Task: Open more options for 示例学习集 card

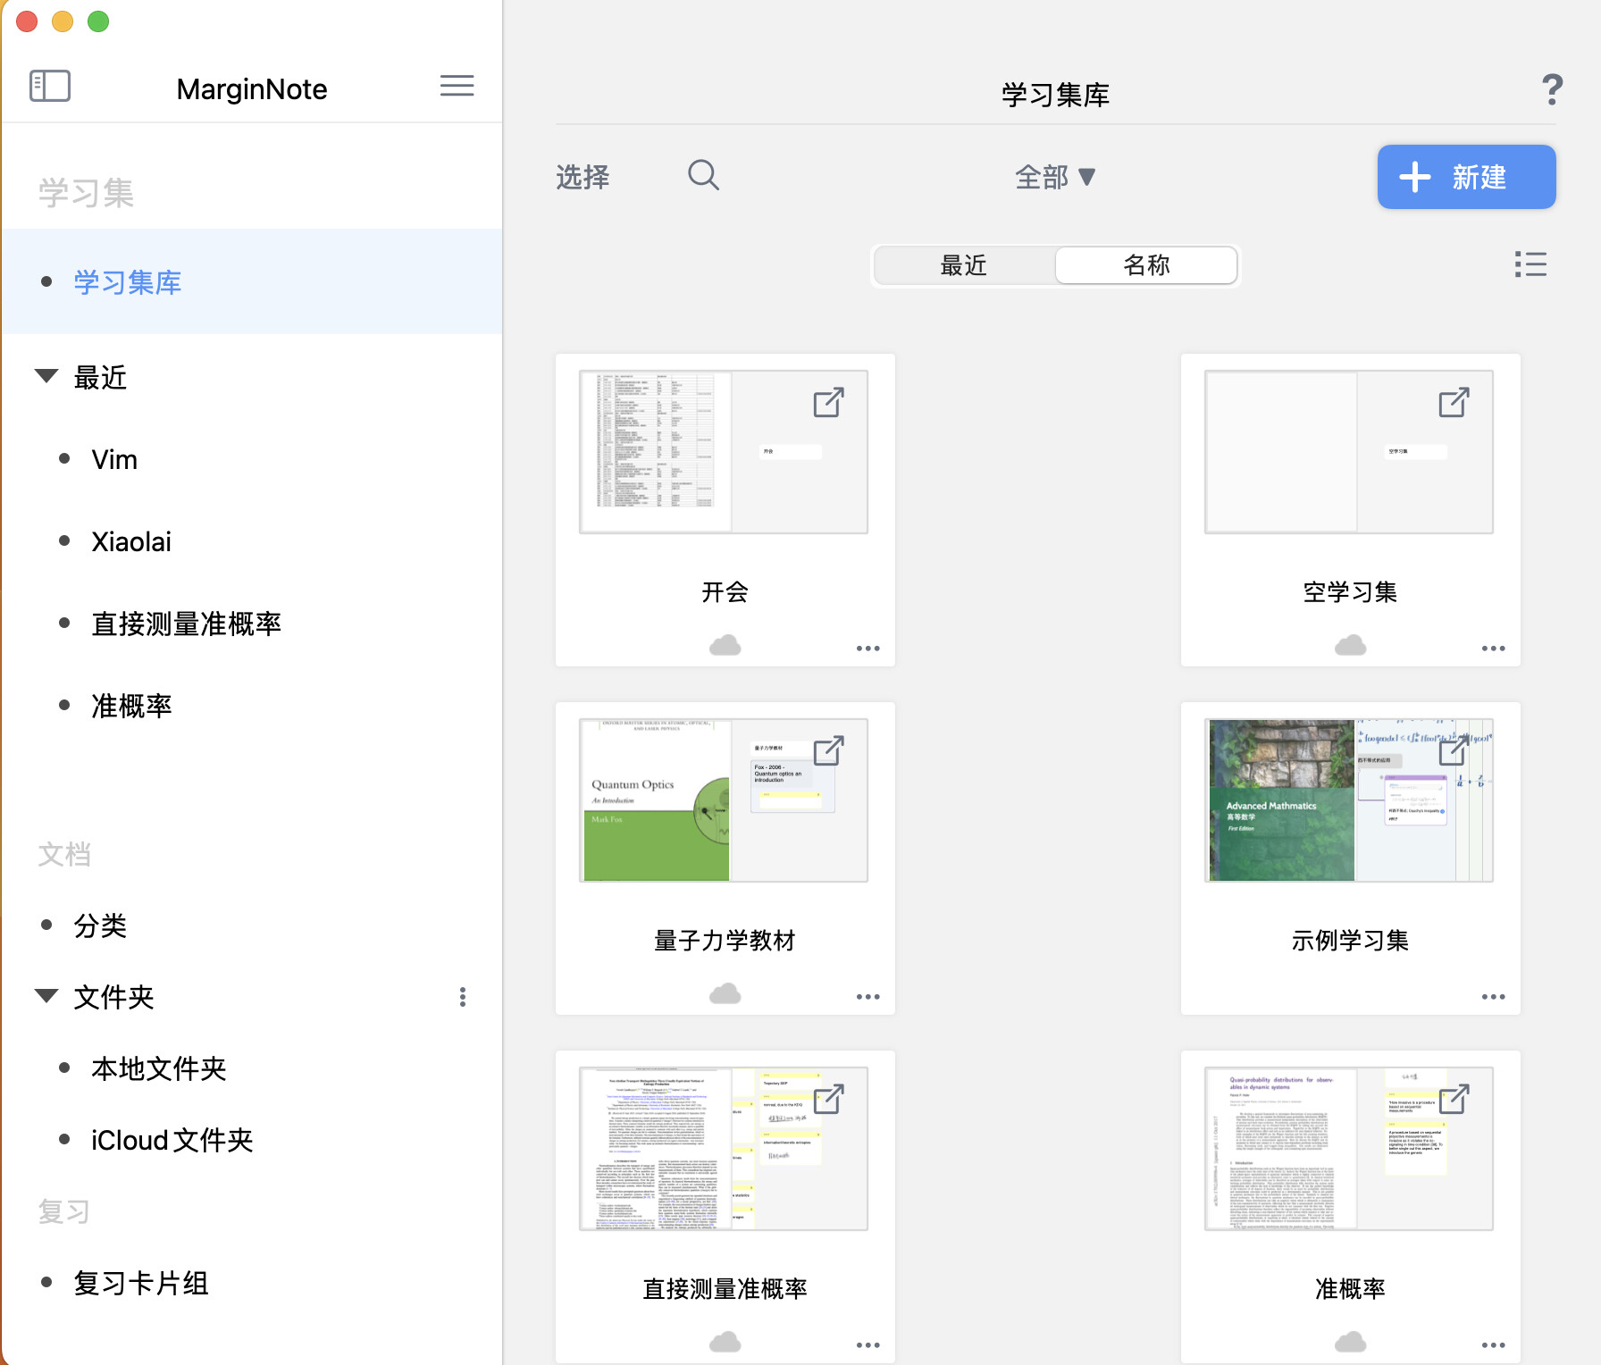Action: point(1493,997)
